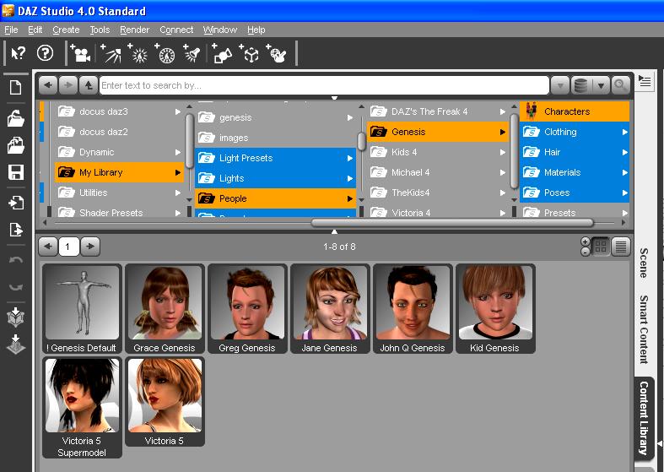Select the Lights folder
The height and width of the screenshot is (472, 664).
(x=275, y=178)
